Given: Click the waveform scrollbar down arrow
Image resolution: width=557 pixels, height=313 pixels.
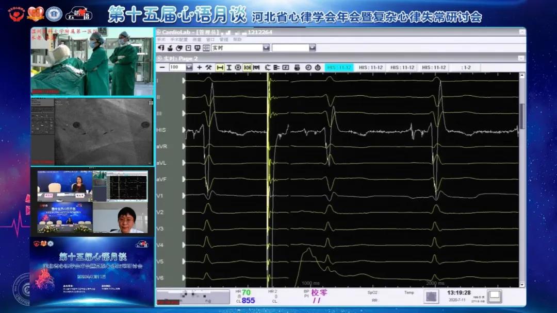Looking at the screenshot, I should pyautogui.click(x=522, y=284).
